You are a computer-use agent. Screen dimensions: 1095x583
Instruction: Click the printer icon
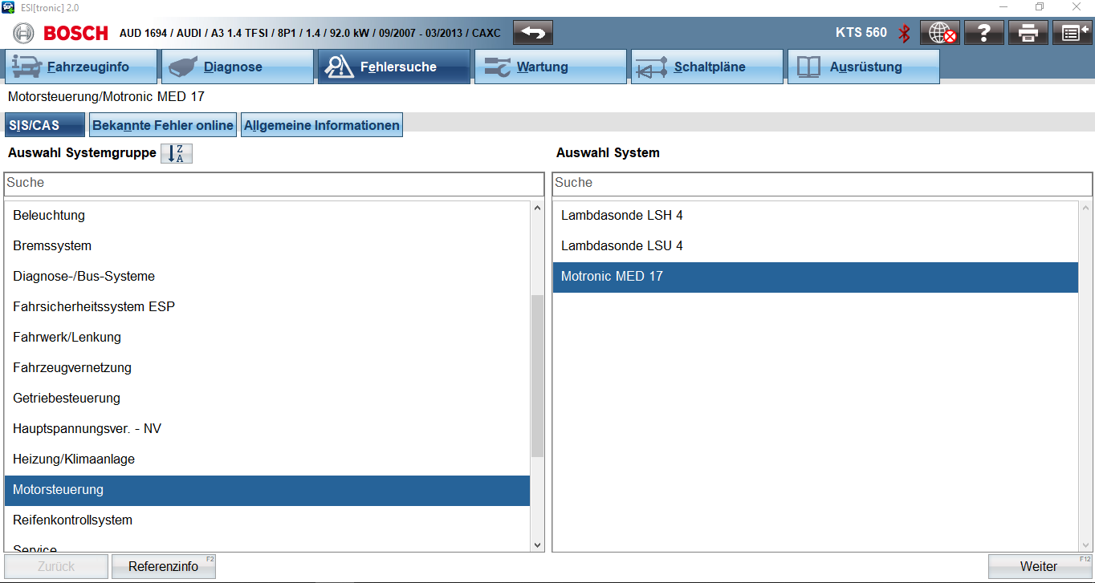(1028, 33)
